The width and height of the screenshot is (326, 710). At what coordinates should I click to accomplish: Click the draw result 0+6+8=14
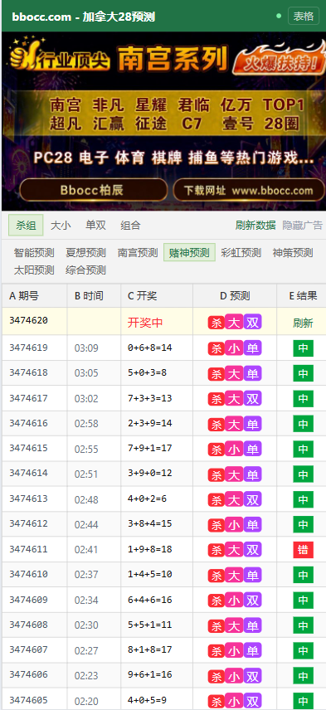click(150, 348)
